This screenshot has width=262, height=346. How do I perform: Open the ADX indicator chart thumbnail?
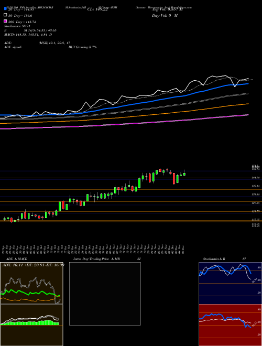tap(31, 283)
